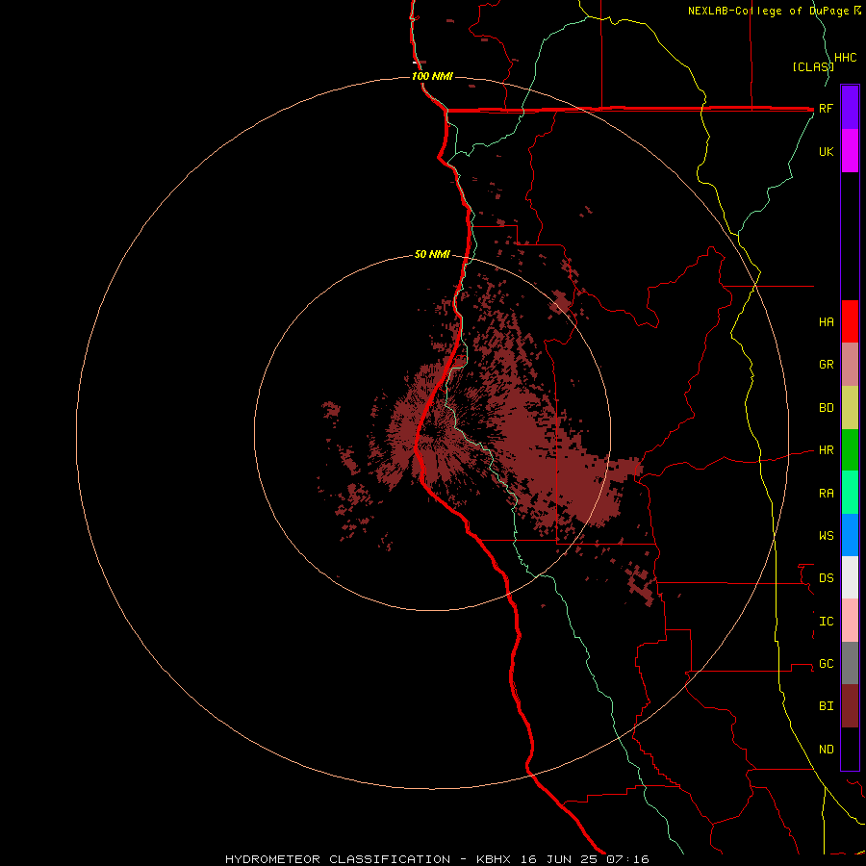This screenshot has height=866, width=866.
Task: Click the 'GC' legend label
Action: point(826,664)
